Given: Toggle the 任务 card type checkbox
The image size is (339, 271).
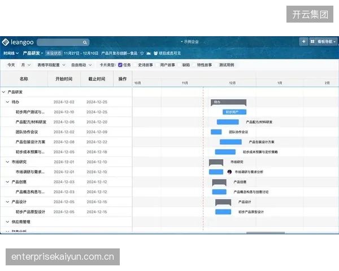Looking at the screenshot, I should coord(120,65).
